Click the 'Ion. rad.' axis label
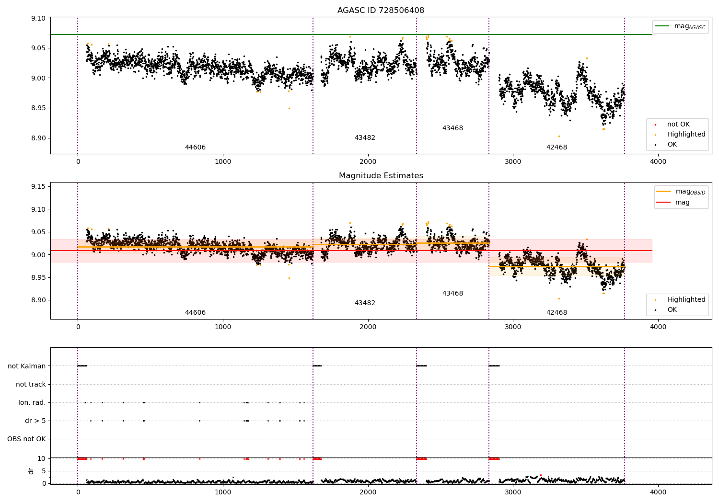 32,402
